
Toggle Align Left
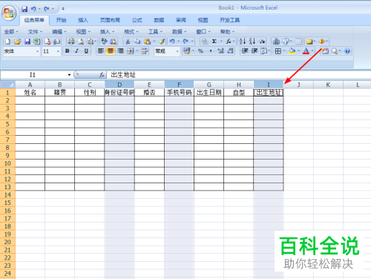tap(101, 51)
